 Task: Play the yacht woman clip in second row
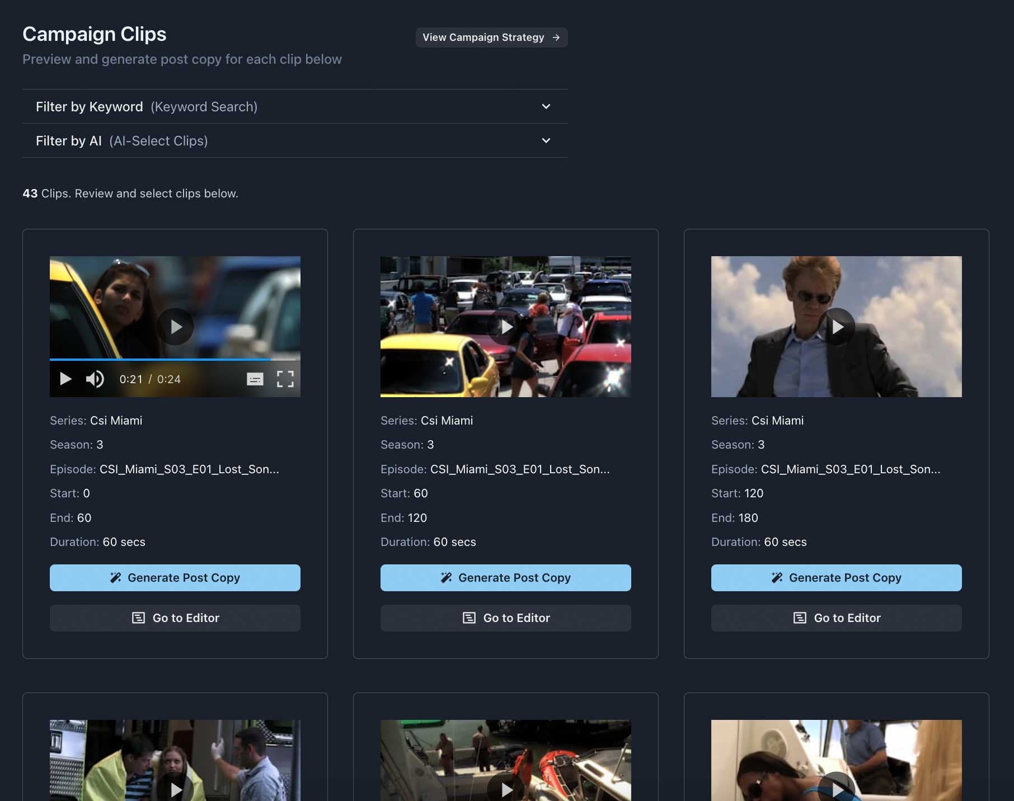[x=837, y=789]
